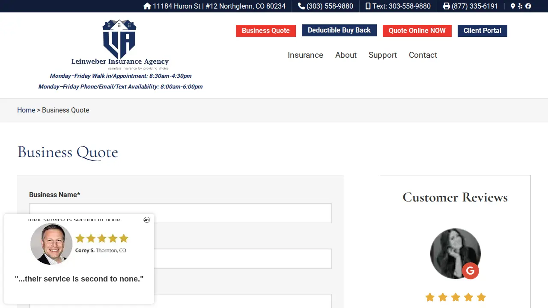This screenshot has width=548, height=308.
Task: Click the Business Quote page heading
Action: point(68,152)
